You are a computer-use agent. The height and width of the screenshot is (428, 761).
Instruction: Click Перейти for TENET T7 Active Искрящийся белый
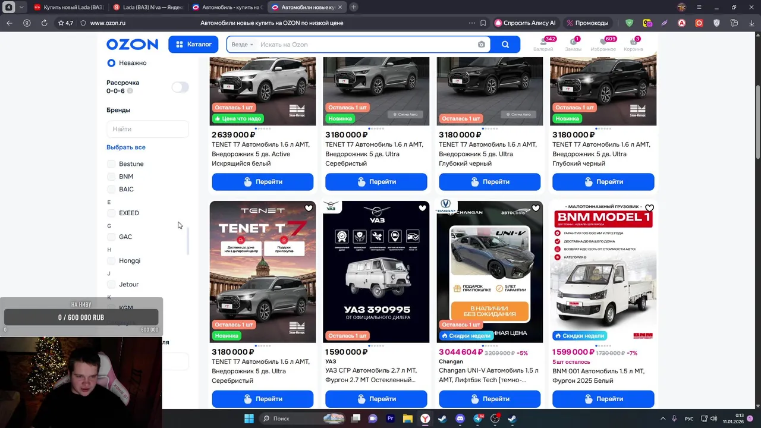tap(262, 182)
